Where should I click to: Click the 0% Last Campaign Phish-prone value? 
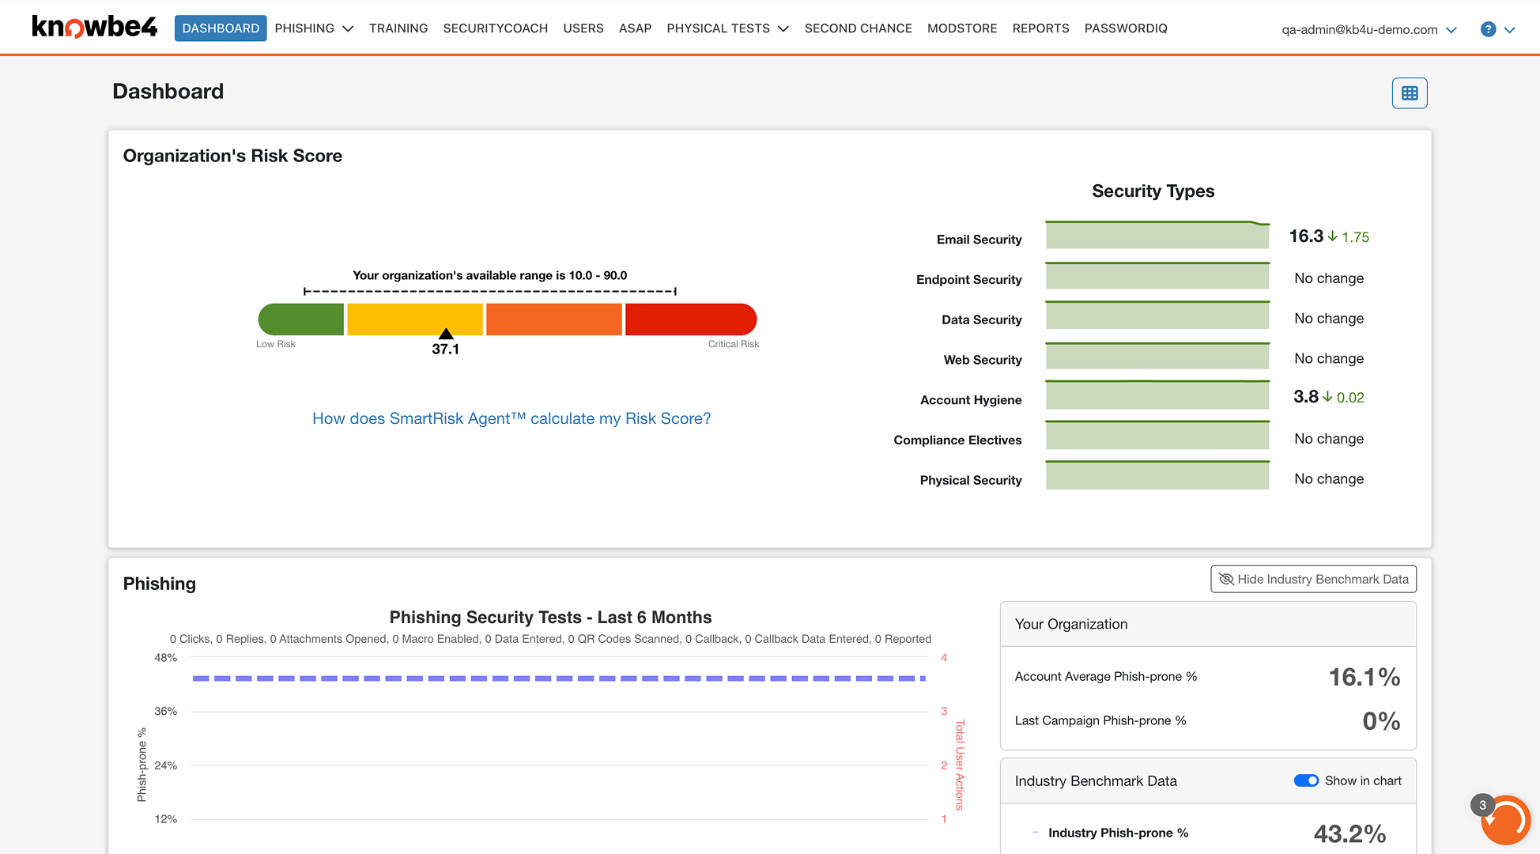pyautogui.click(x=1381, y=721)
